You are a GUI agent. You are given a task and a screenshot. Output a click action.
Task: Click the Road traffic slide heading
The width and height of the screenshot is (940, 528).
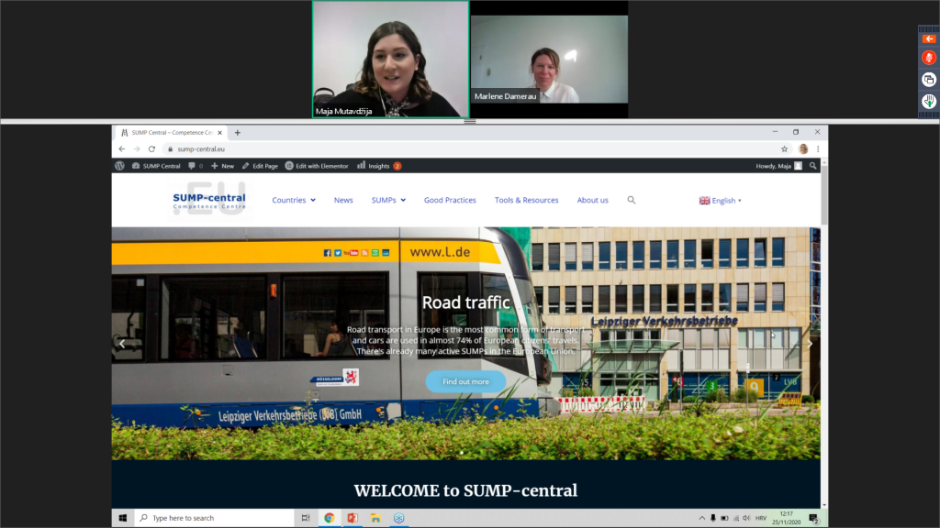click(x=465, y=302)
